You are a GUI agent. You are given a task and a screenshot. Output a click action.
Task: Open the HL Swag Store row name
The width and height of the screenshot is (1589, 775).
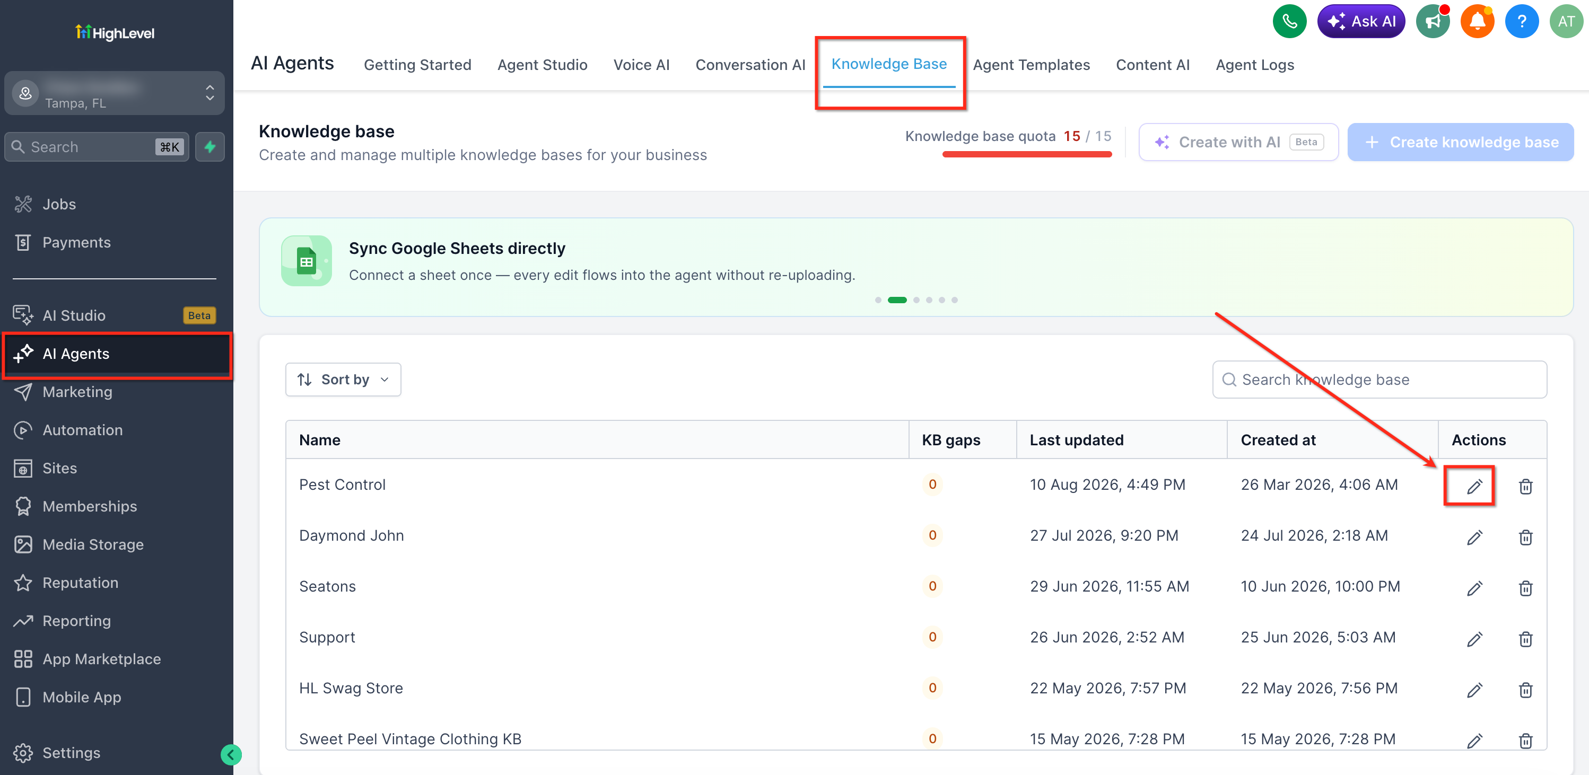[x=351, y=688]
